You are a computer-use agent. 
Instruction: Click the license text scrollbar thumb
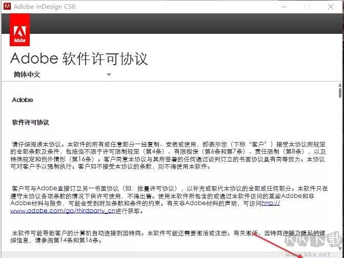pyautogui.click(x=340, y=93)
